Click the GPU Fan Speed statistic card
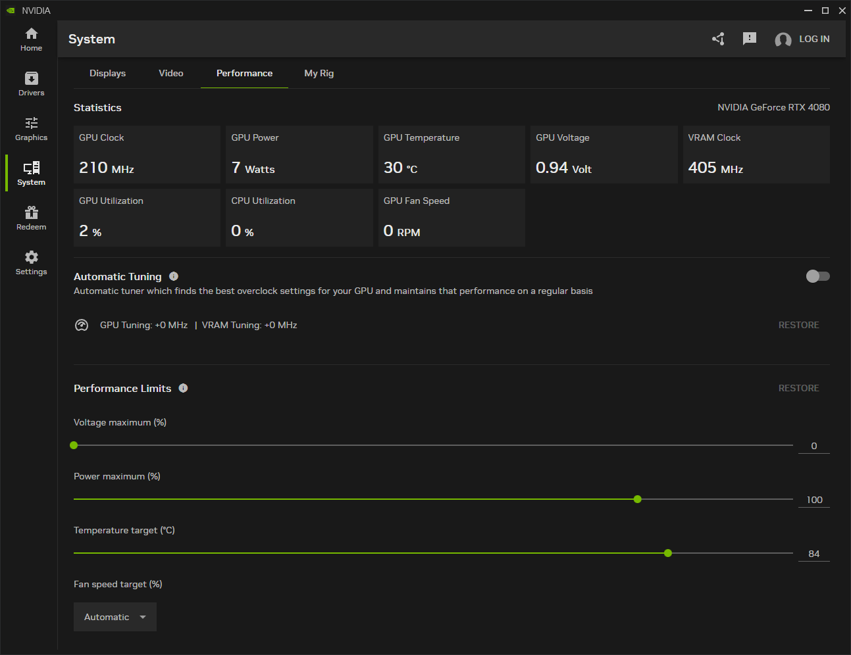Screen dimensions: 851x655 [x=451, y=218]
